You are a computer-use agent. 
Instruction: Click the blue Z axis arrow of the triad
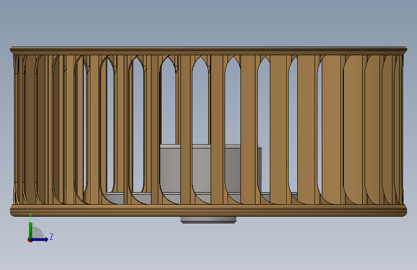point(40,239)
